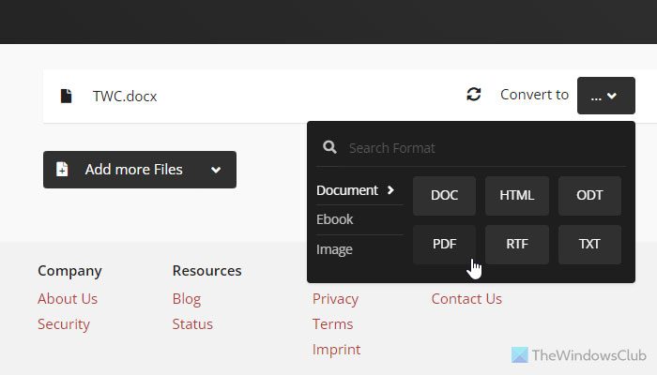
Task: Click the TWC.docx file icon
Action: click(x=66, y=96)
